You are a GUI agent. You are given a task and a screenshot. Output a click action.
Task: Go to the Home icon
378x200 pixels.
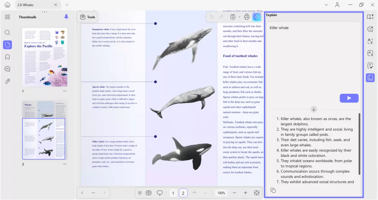[x=7, y=4]
